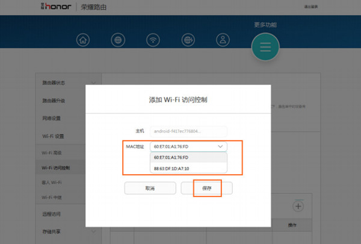Open the user terminal management icon
This screenshot has width=361, height=244.
[x=223, y=40]
